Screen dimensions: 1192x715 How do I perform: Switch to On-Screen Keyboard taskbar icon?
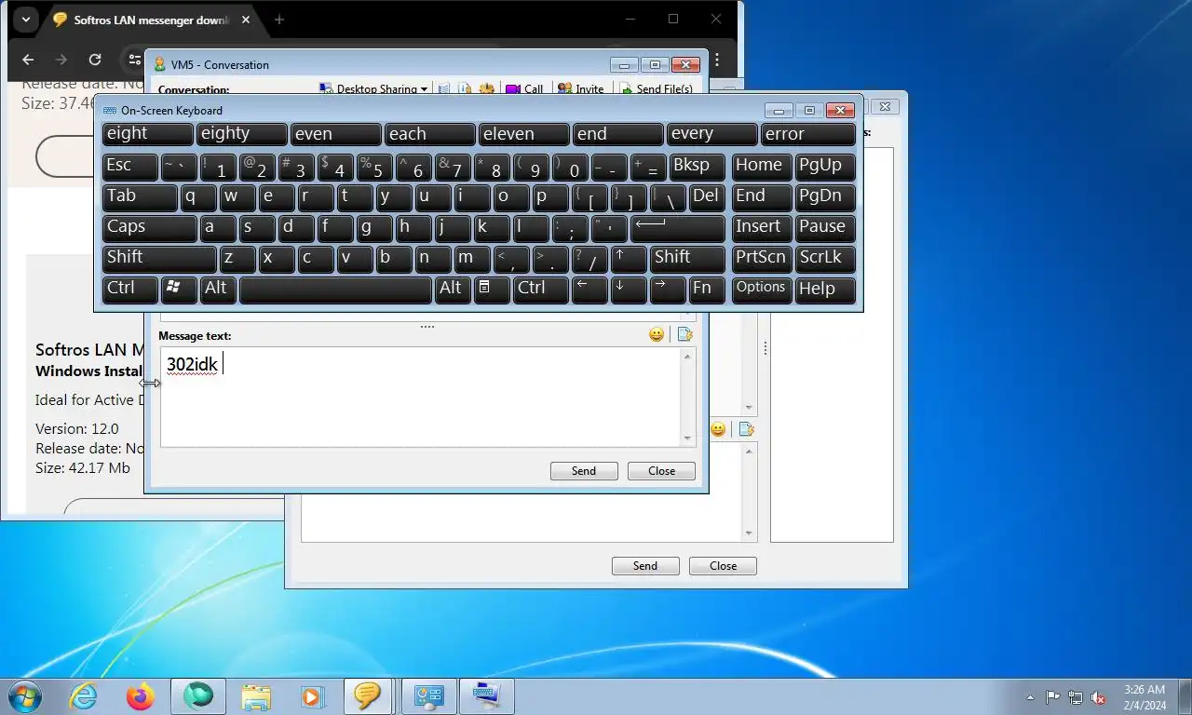coord(485,696)
